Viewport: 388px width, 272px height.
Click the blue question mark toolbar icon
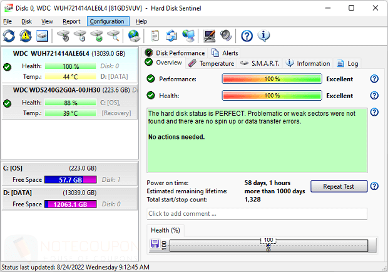(247, 36)
